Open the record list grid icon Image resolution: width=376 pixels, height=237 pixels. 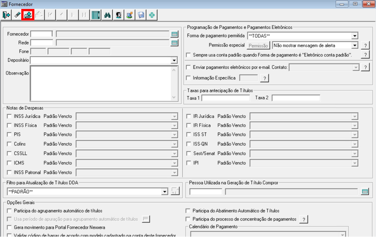[x=96, y=15]
